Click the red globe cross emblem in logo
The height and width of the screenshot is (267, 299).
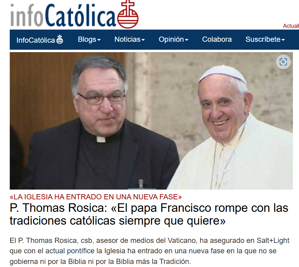coord(128,15)
